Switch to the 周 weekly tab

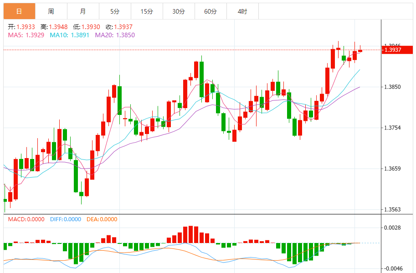[x=51, y=11]
